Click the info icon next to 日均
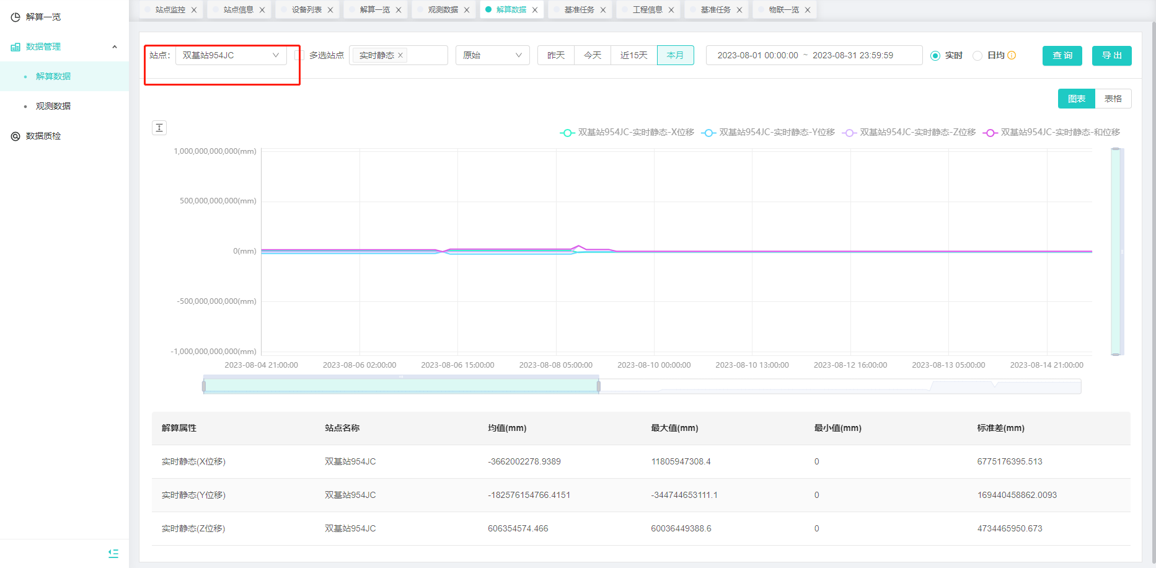The height and width of the screenshot is (568, 1156). click(1012, 55)
